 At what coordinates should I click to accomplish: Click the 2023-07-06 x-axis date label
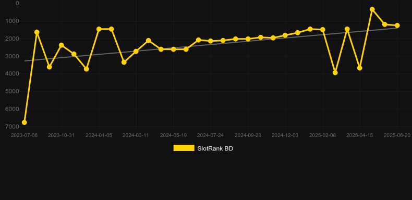click(24, 135)
